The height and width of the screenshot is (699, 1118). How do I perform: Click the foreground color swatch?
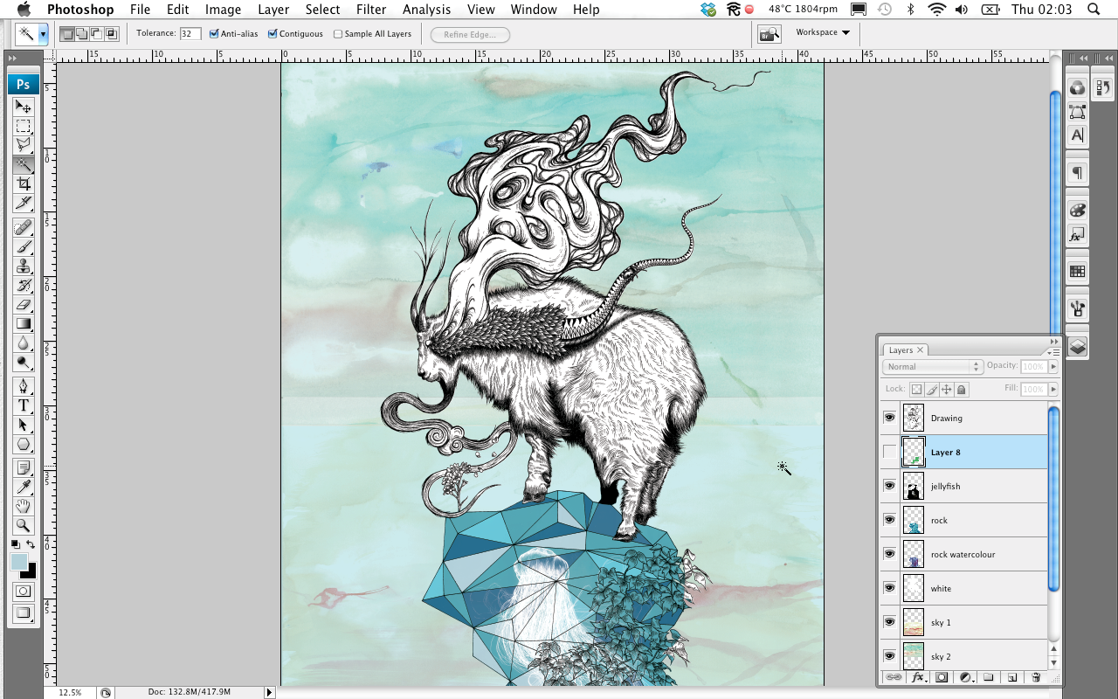[x=18, y=562]
